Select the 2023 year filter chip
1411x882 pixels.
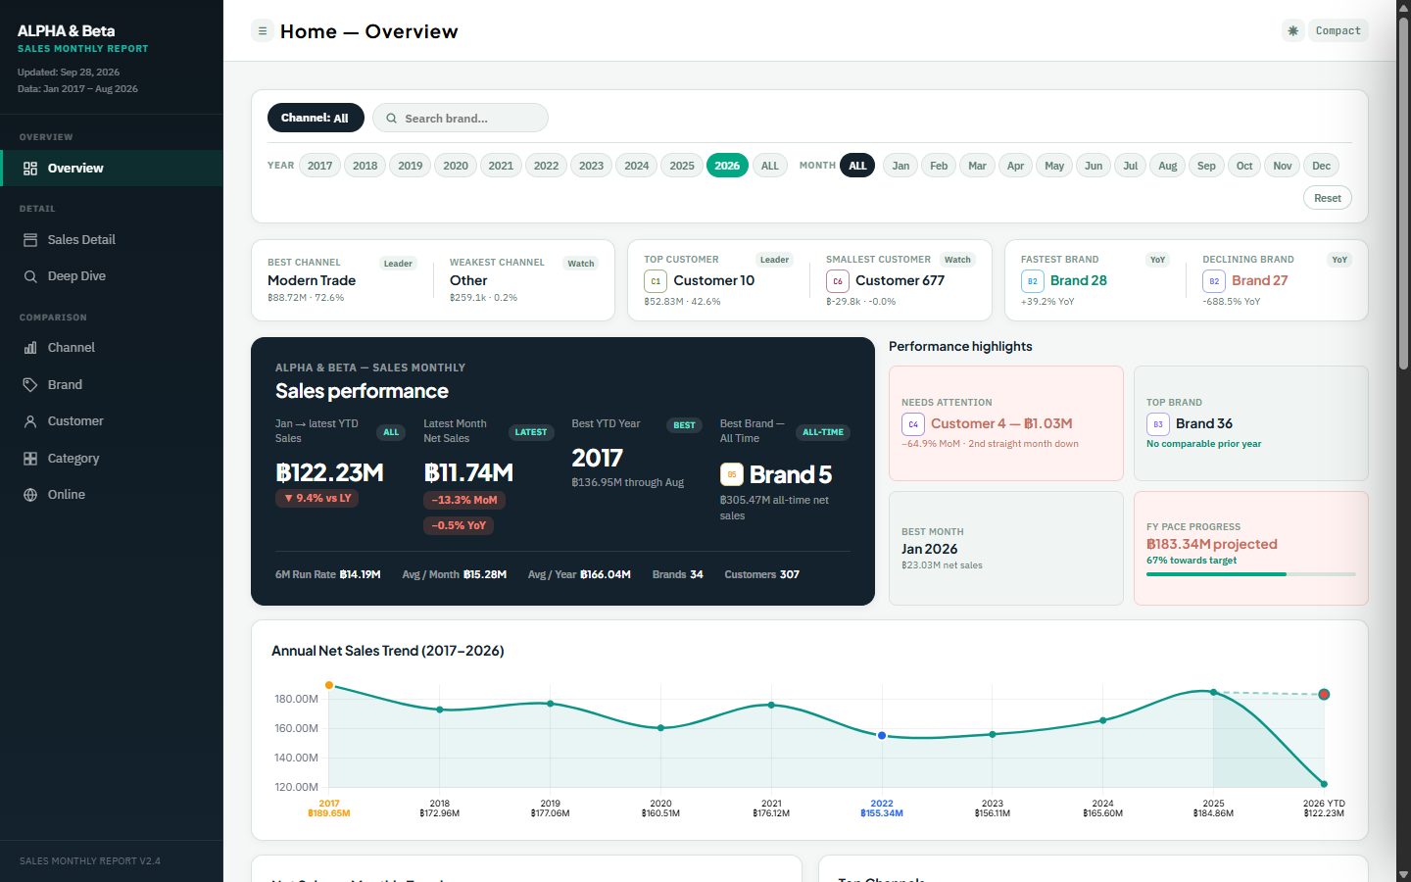pyautogui.click(x=592, y=166)
